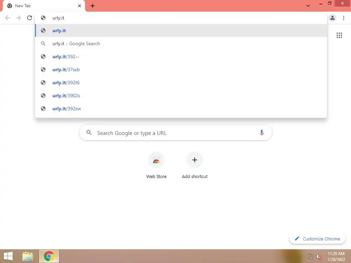Click the voice search microphone icon
Screen dimensions: 351x263
[262, 133]
